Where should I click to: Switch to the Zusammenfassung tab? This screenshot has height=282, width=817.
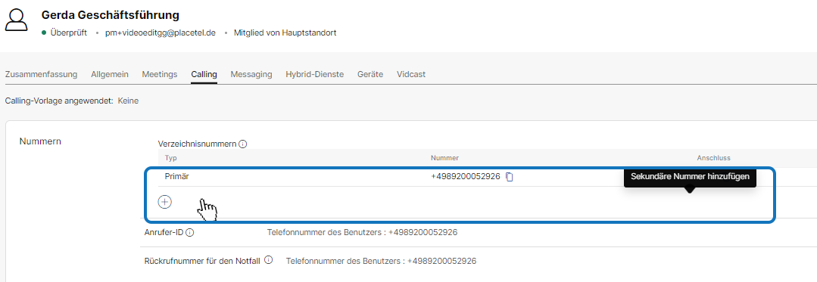pyautogui.click(x=41, y=74)
